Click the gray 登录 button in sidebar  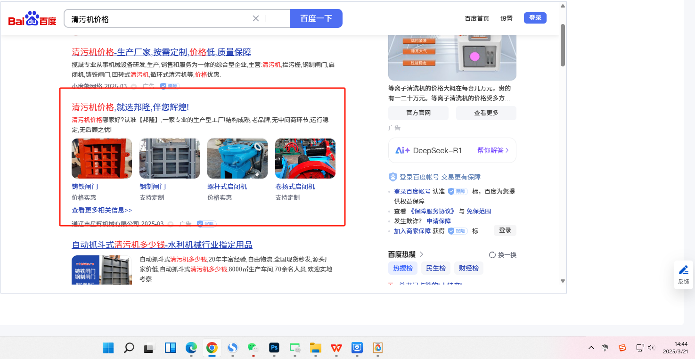(505, 230)
